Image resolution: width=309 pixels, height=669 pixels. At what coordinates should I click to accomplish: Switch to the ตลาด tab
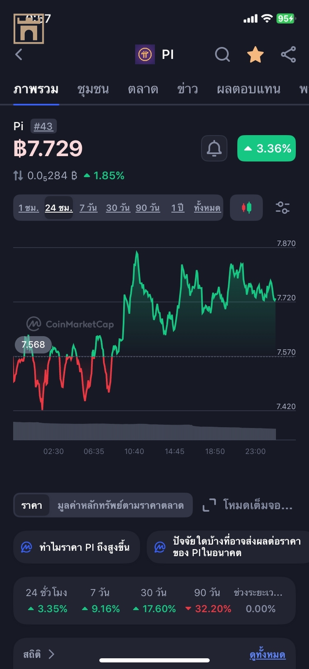pos(143,89)
